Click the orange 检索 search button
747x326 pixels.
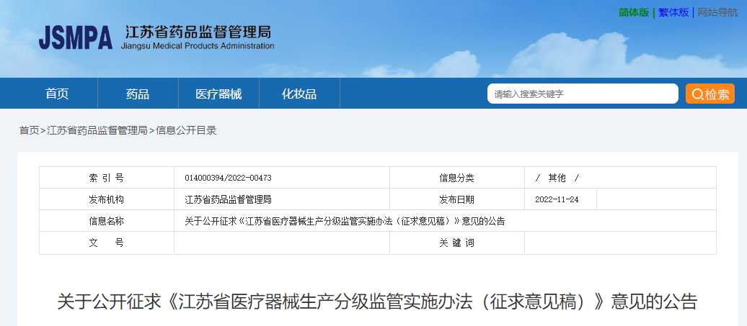(710, 94)
